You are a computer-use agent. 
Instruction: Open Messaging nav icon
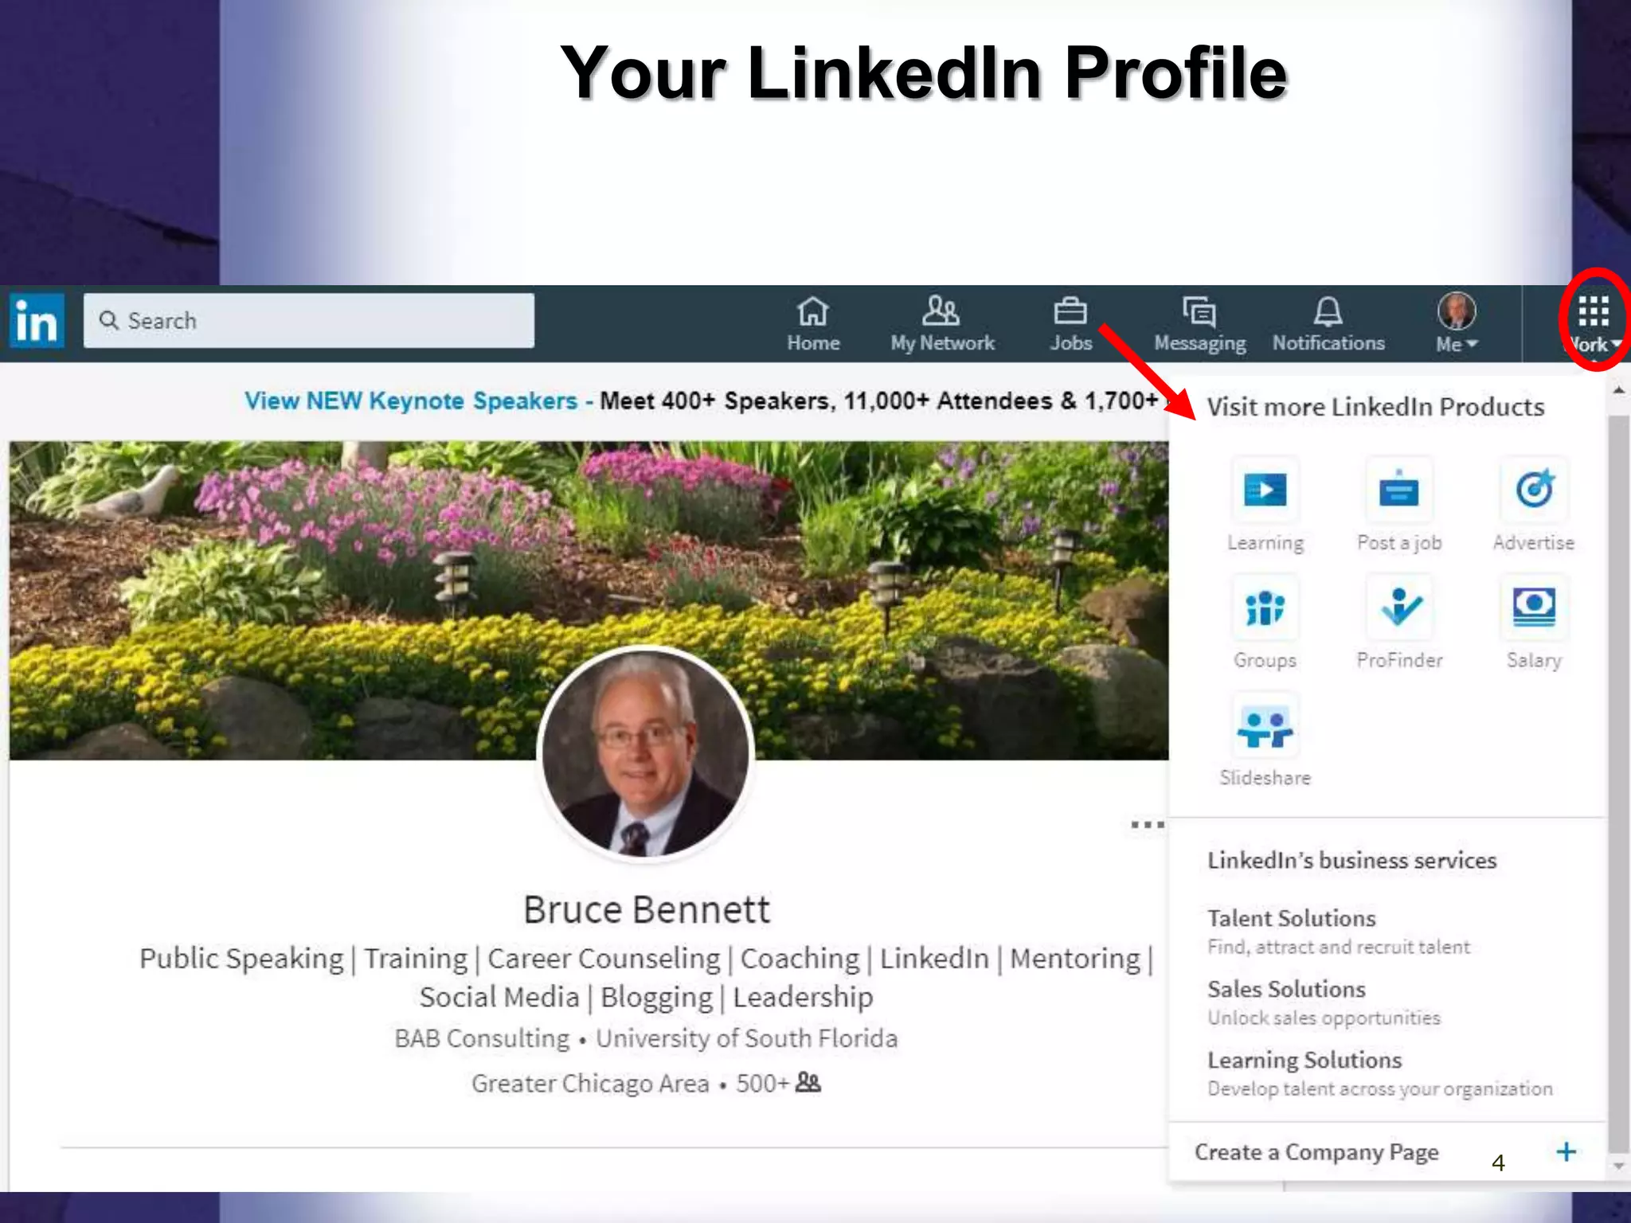tap(1199, 324)
